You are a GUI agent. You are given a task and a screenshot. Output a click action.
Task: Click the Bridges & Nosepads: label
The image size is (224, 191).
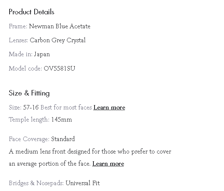pyautogui.click(x=36, y=183)
